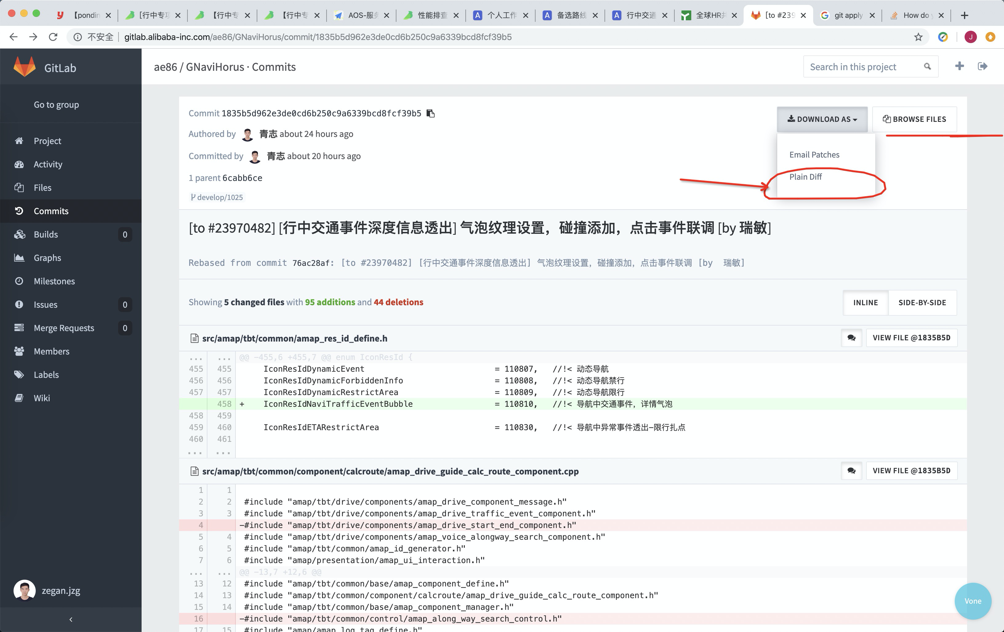Open the Files icon in sidebar
Screen dimensions: 1004x632
point(19,188)
